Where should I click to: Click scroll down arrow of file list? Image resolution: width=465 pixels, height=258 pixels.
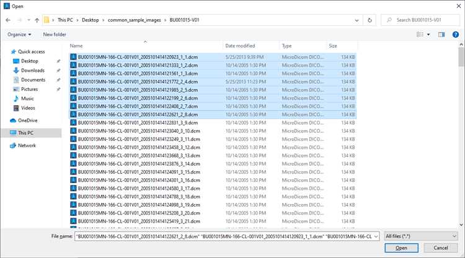tap(461, 225)
